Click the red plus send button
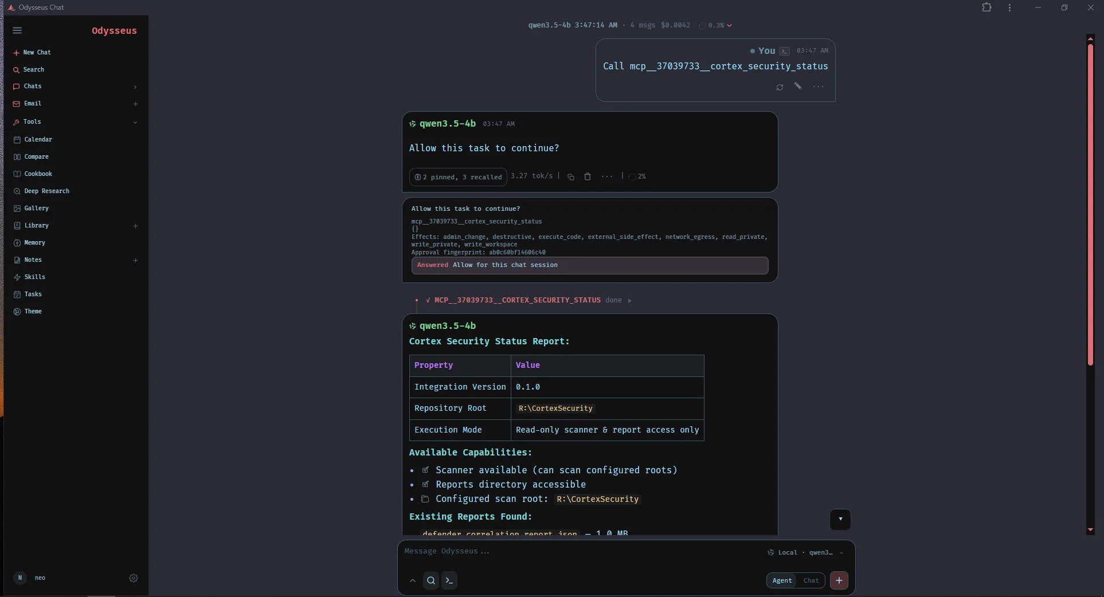1104x597 pixels. [x=839, y=580]
